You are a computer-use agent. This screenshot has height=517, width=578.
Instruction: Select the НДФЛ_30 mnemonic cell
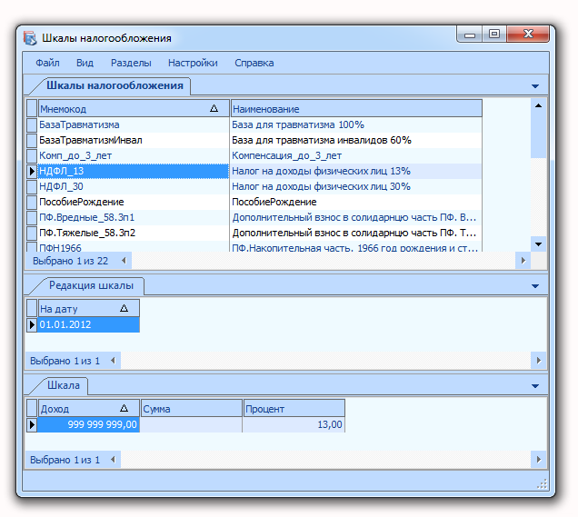tap(134, 187)
